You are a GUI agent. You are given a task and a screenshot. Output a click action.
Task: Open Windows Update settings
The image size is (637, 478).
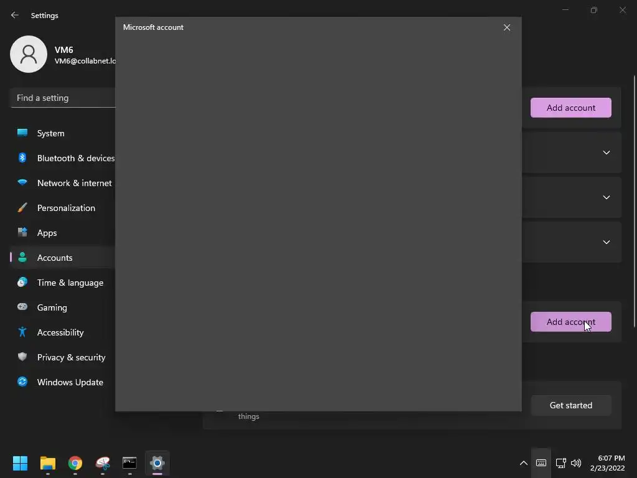pos(63,382)
